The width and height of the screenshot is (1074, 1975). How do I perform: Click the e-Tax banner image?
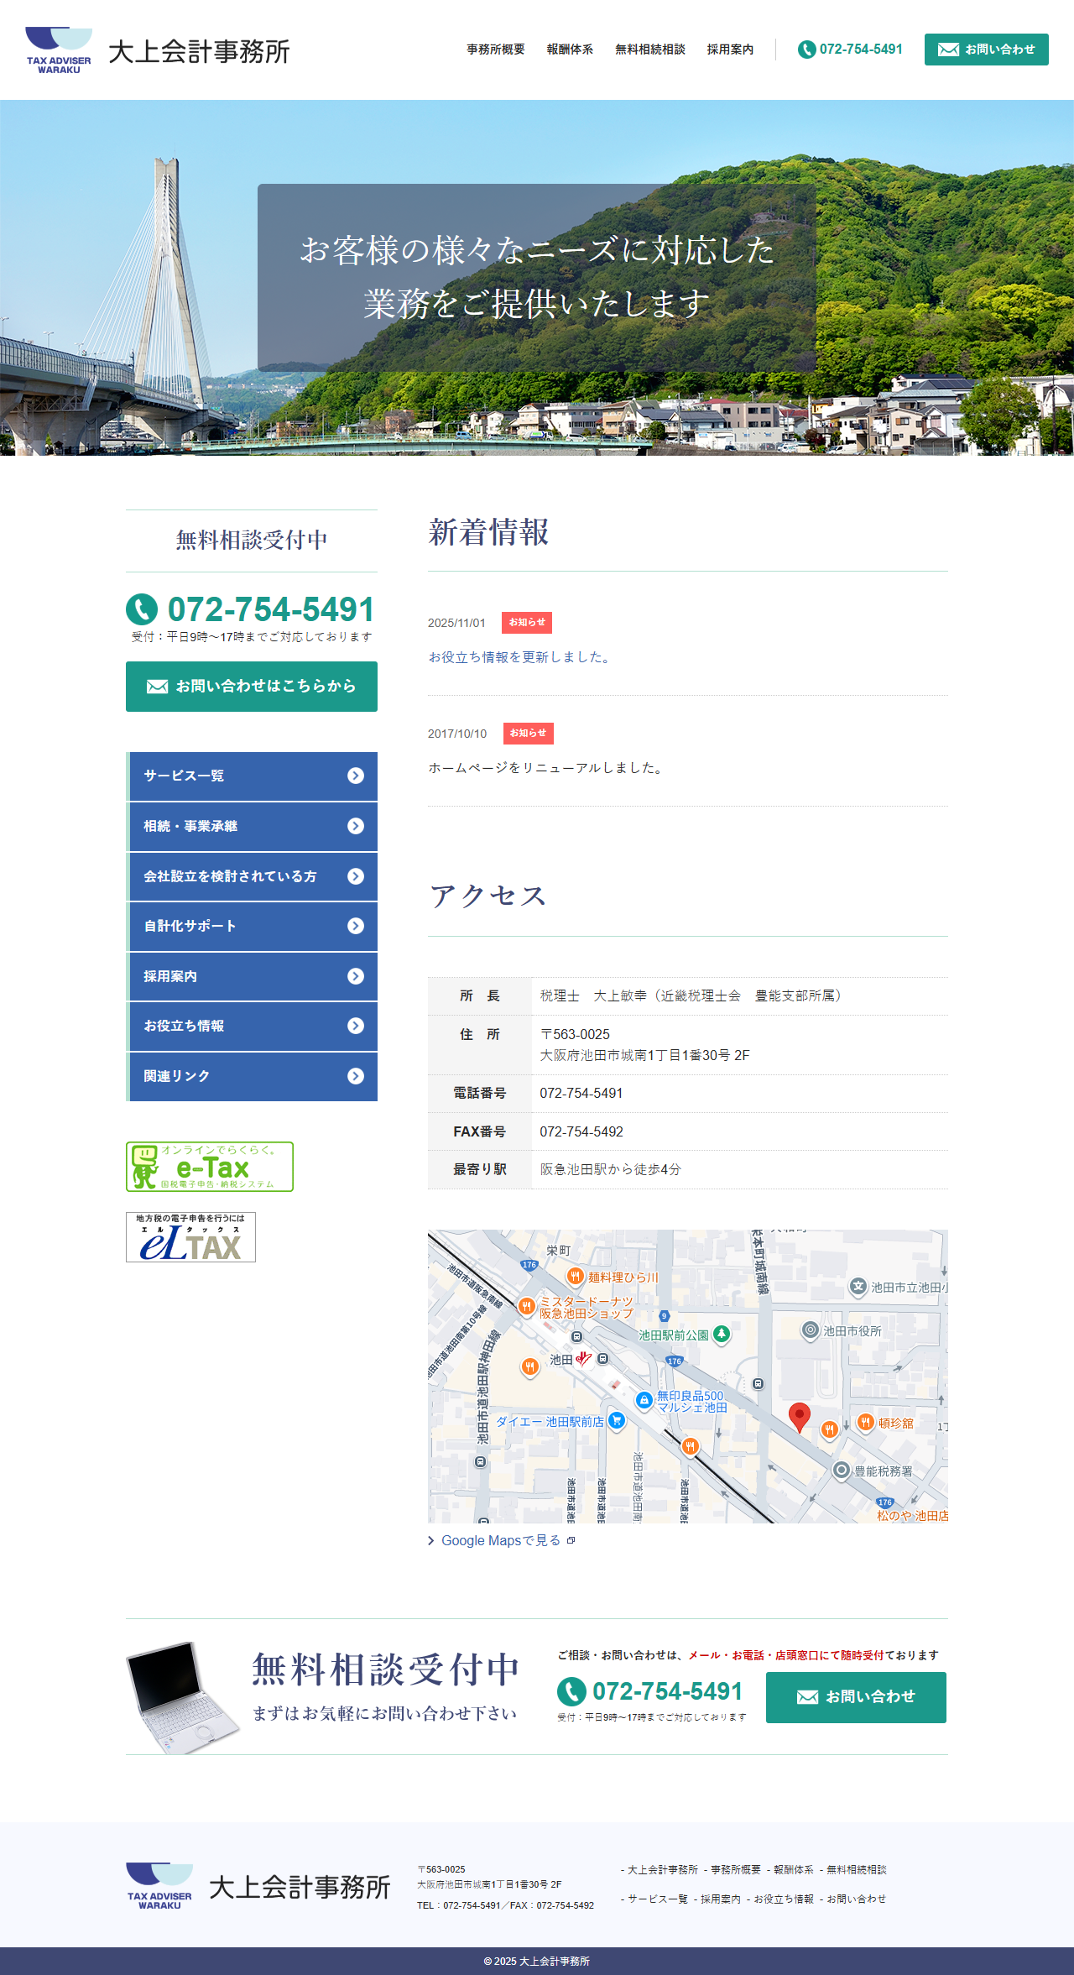click(x=210, y=1166)
